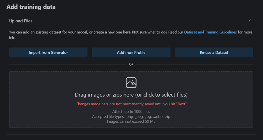Select the Re-use a Dataset button
The height and width of the screenshot is (140, 263).
pyautogui.click(x=214, y=53)
